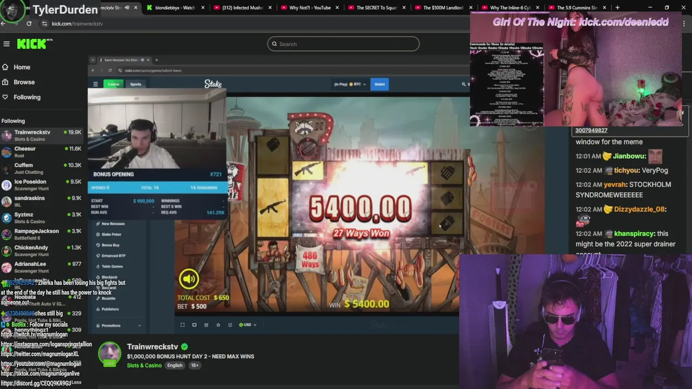Image resolution: width=692 pixels, height=389 pixels.
Task: Open ChickenAndy channel in Following list
Action: point(42,251)
